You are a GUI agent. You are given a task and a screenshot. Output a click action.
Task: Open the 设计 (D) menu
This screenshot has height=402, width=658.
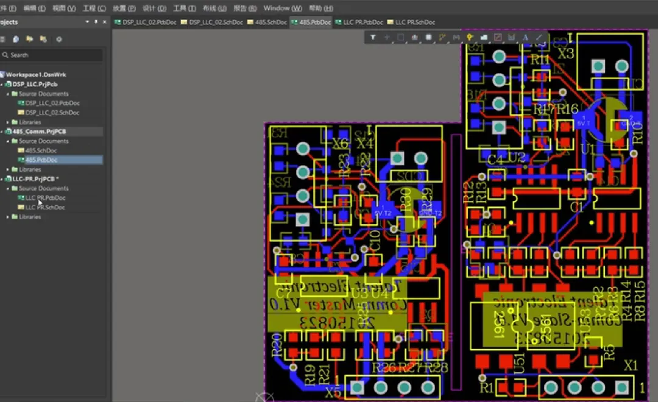(x=154, y=9)
